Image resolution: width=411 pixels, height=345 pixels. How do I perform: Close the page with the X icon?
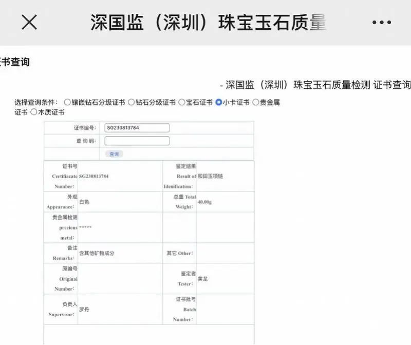pos(29,22)
